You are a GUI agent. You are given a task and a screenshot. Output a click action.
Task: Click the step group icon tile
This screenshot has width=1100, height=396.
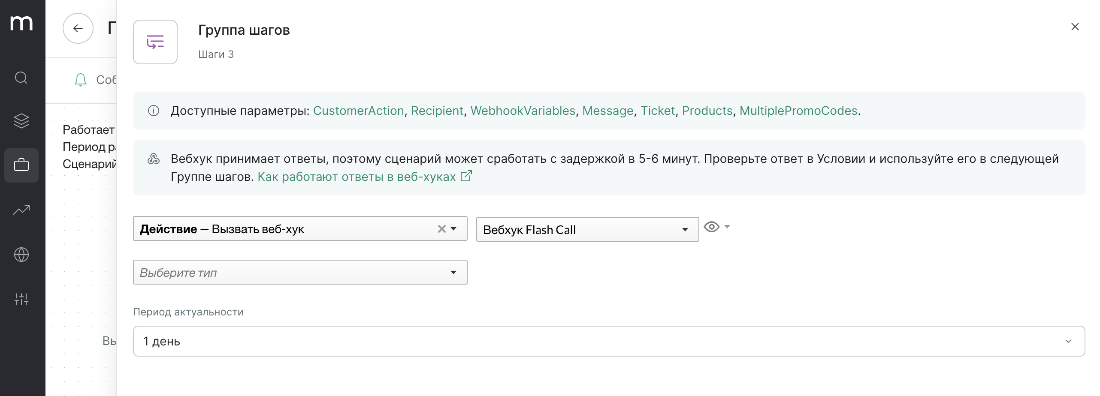pyautogui.click(x=155, y=42)
